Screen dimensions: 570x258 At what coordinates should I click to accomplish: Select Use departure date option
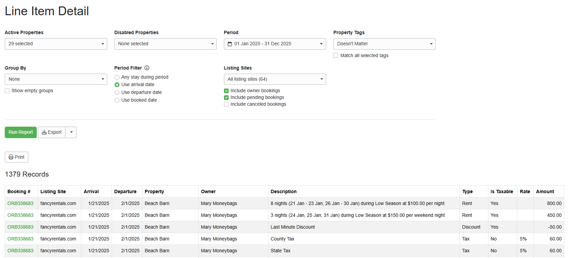117,93
